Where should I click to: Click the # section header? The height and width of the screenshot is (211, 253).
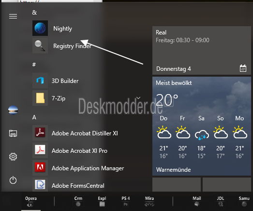click(x=34, y=65)
